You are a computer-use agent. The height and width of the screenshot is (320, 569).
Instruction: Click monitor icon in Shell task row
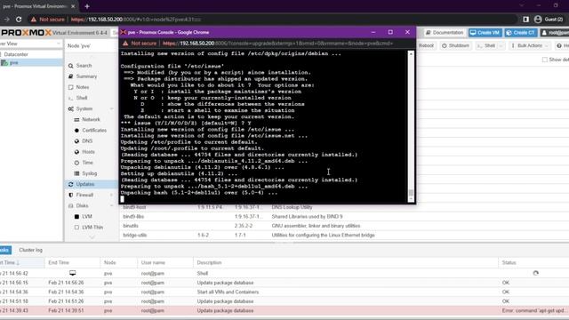point(73,273)
